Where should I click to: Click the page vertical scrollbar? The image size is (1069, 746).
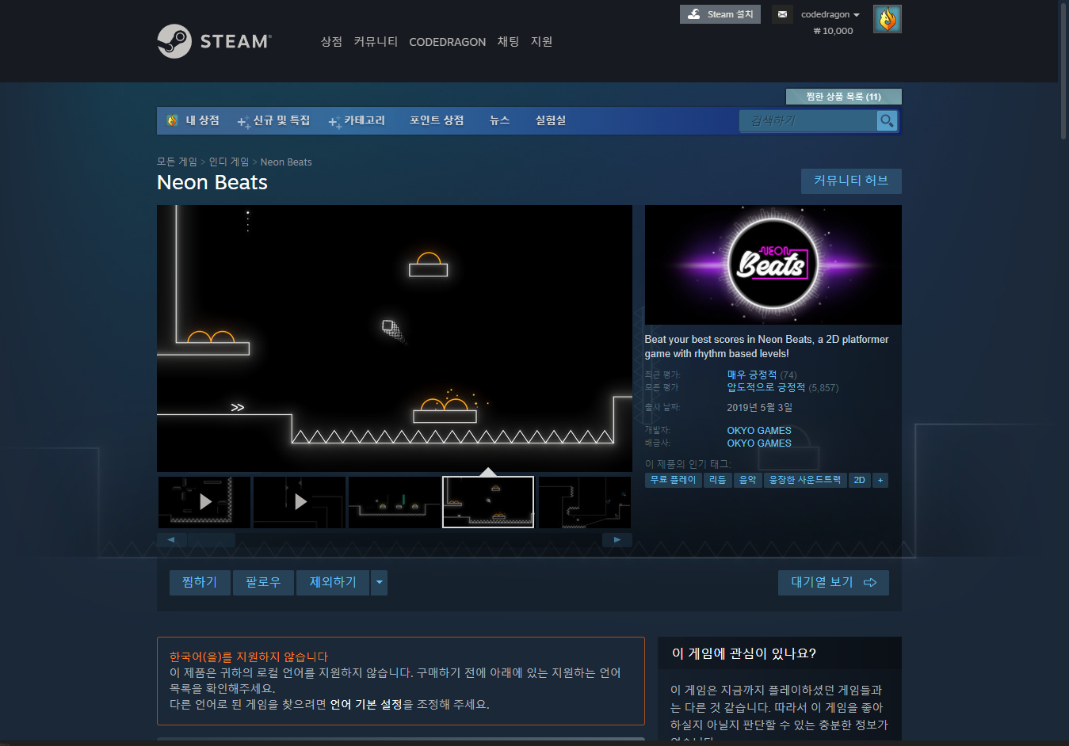(1063, 71)
